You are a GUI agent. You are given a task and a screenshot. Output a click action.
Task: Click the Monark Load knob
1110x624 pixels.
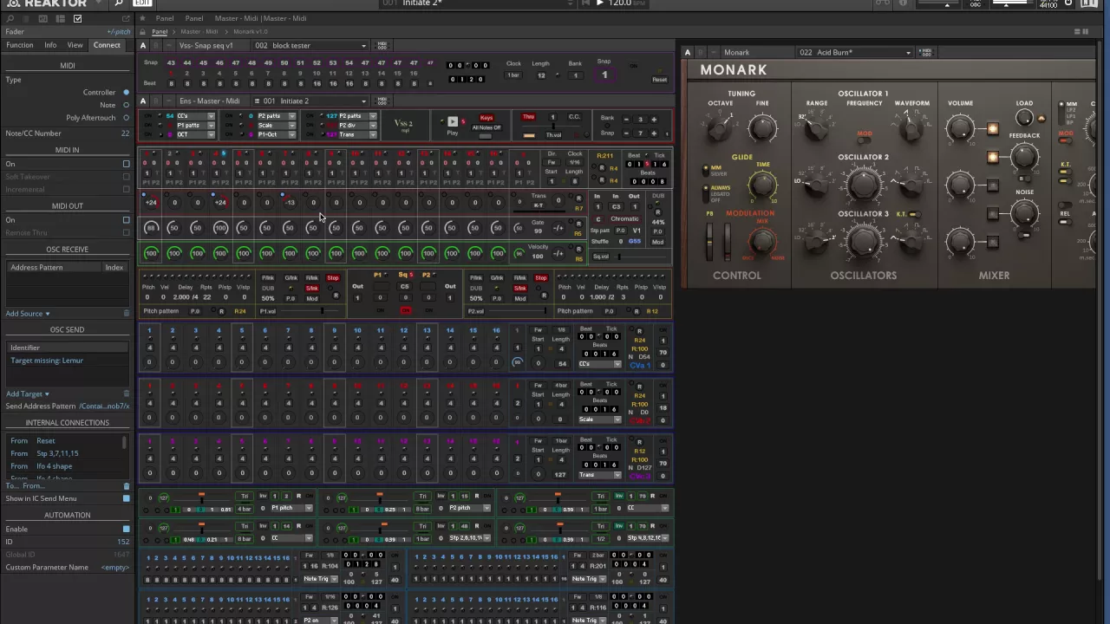coord(1024,118)
